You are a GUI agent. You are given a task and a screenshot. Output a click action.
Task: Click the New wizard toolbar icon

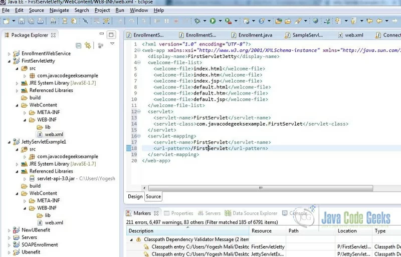pos(7,21)
